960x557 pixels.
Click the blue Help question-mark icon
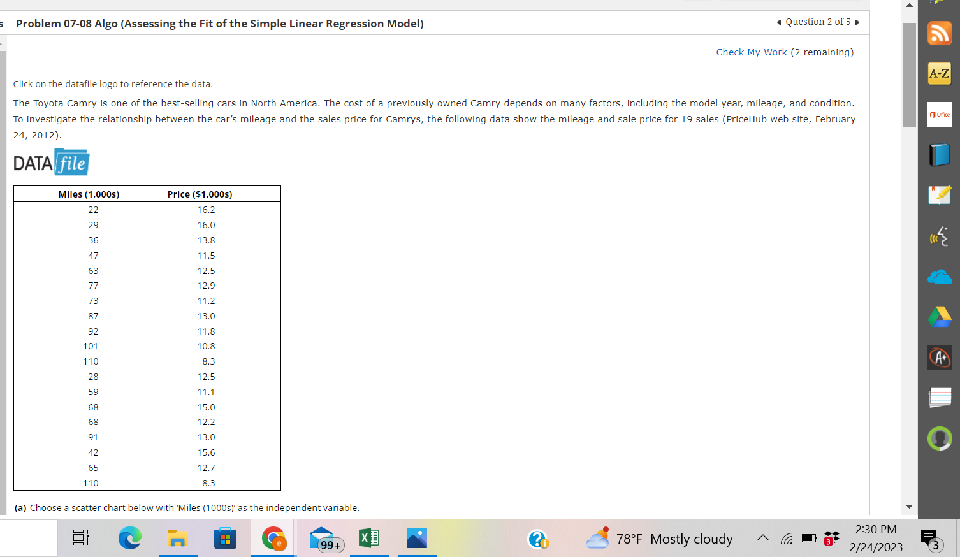click(538, 539)
